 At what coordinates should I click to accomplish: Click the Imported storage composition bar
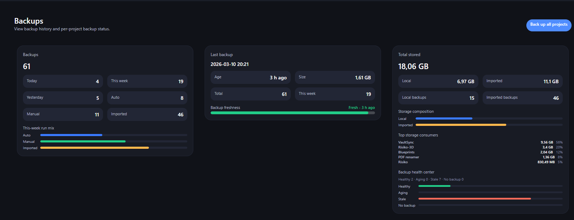tap(489, 125)
